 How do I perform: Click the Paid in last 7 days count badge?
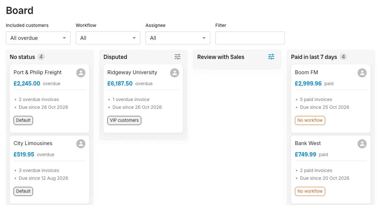point(343,57)
